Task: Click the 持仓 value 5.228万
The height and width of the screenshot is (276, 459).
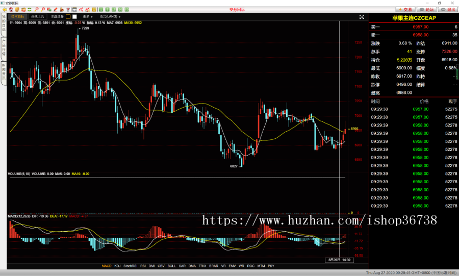Action: click(404, 60)
